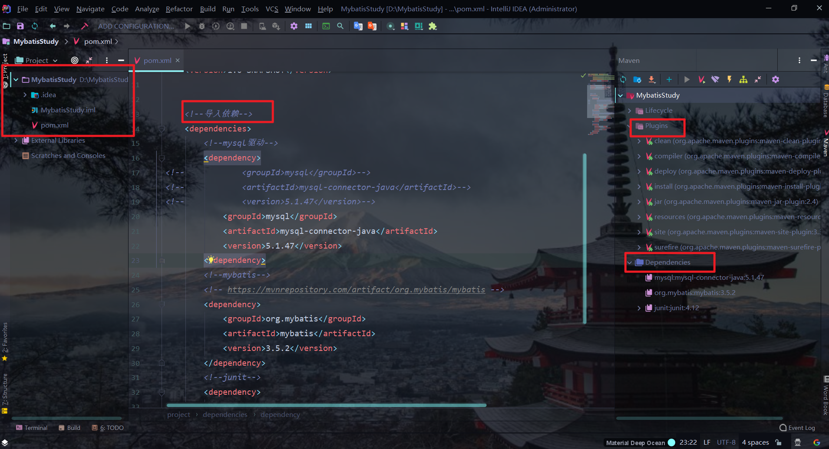The height and width of the screenshot is (449, 829).
Task: Open Project Structure grid icon
Action: point(308,26)
